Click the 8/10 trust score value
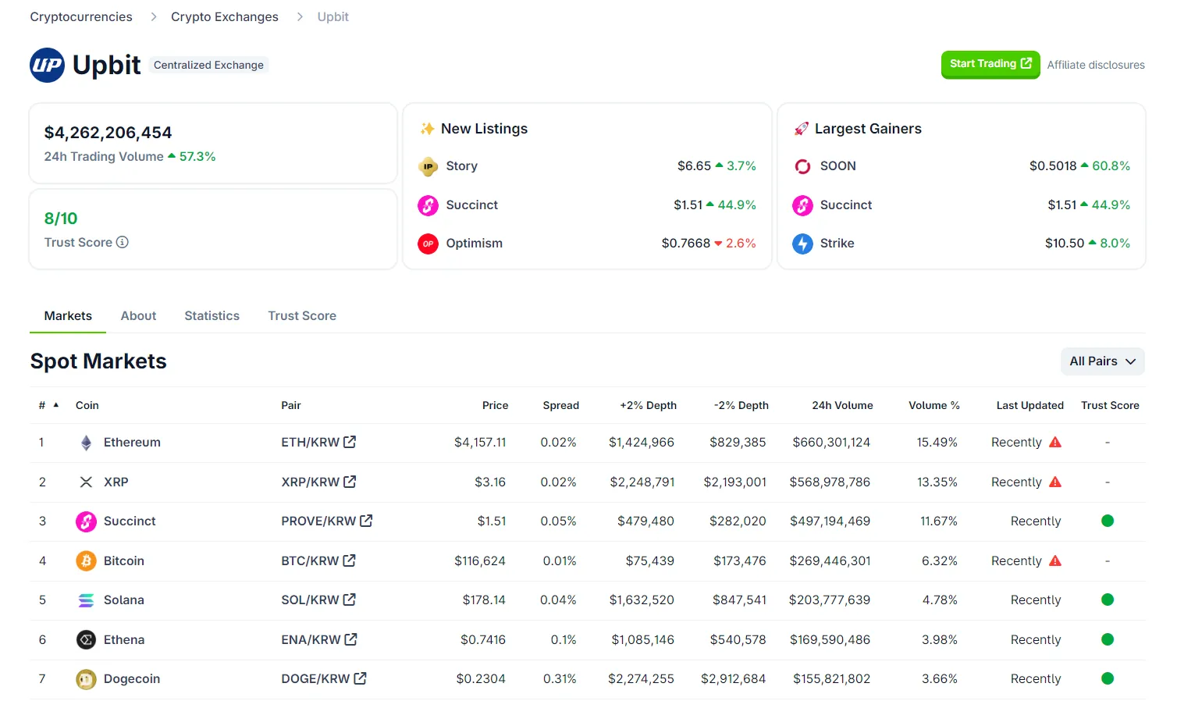The image size is (1177, 701). click(61, 219)
